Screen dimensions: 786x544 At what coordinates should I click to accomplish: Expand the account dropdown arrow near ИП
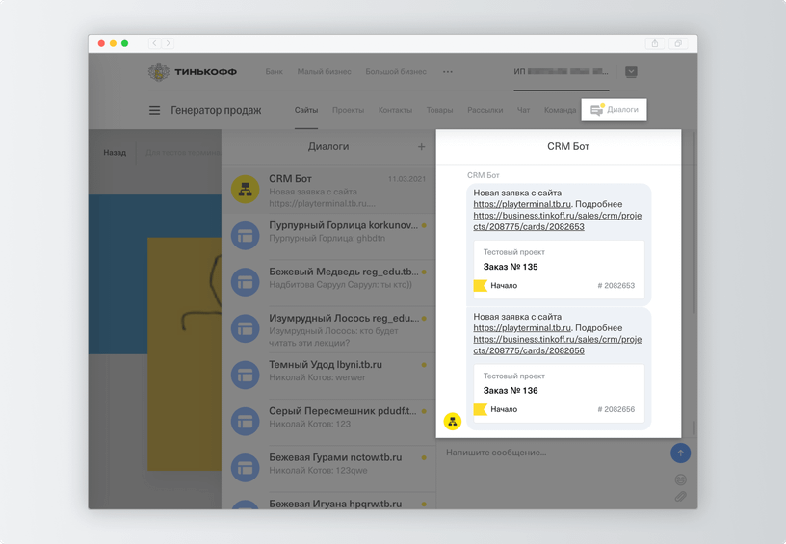coord(631,71)
